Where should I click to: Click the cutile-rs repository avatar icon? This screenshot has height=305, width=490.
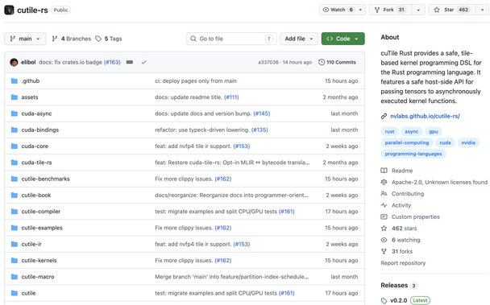coord(9,10)
